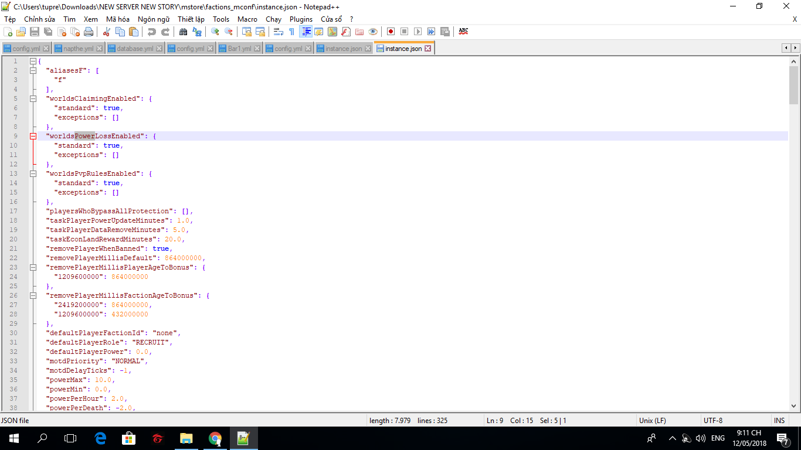Collapse the aliasesF fold on line 2

tap(33, 70)
